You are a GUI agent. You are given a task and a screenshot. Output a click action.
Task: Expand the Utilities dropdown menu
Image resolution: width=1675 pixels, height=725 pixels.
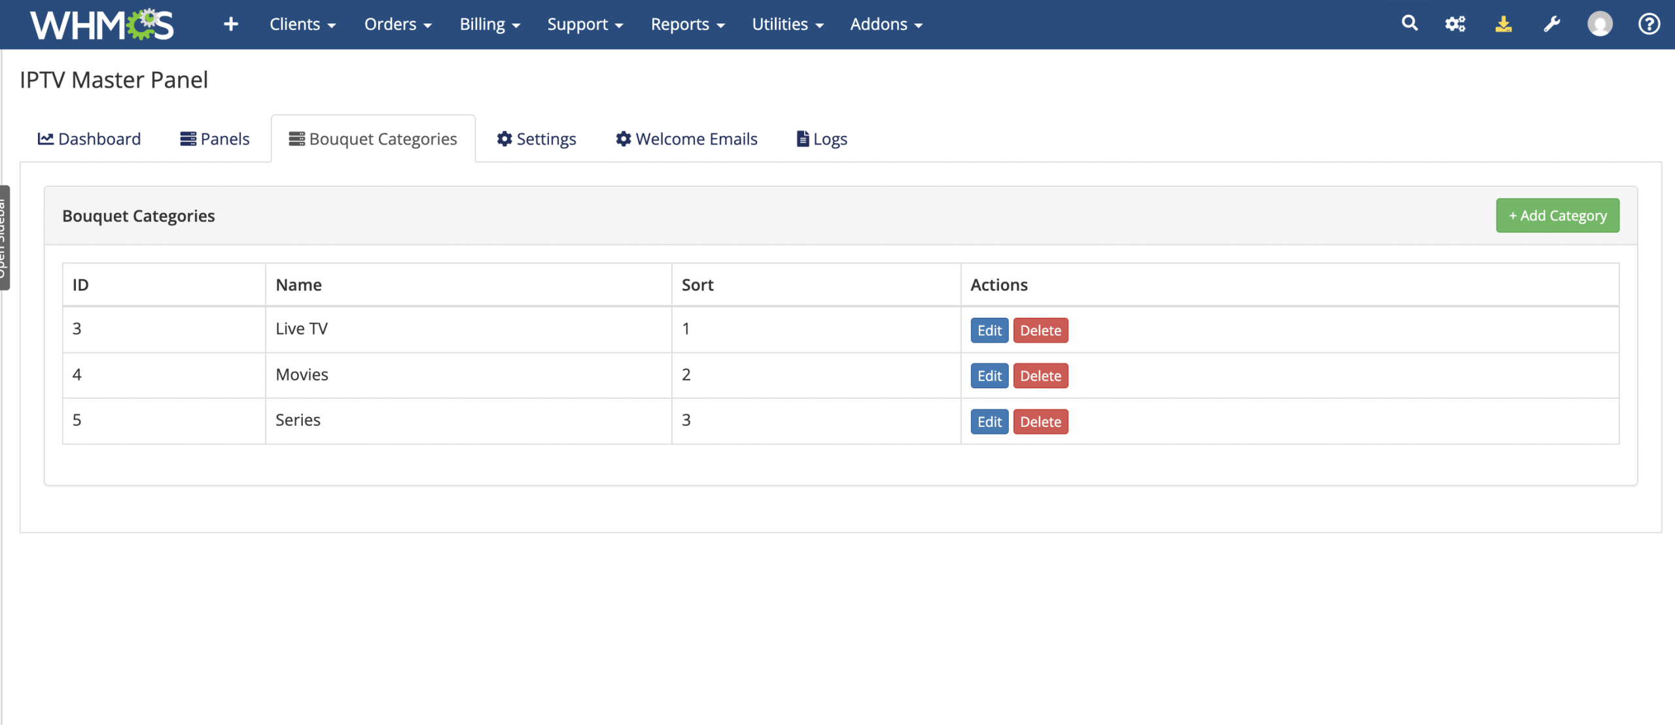tap(787, 24)
